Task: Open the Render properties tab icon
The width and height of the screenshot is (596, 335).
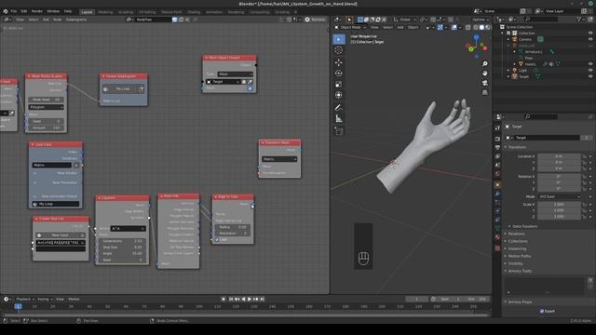Action: tap(497, 139)
